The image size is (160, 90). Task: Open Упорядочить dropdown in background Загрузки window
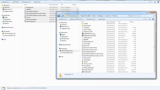5,2
